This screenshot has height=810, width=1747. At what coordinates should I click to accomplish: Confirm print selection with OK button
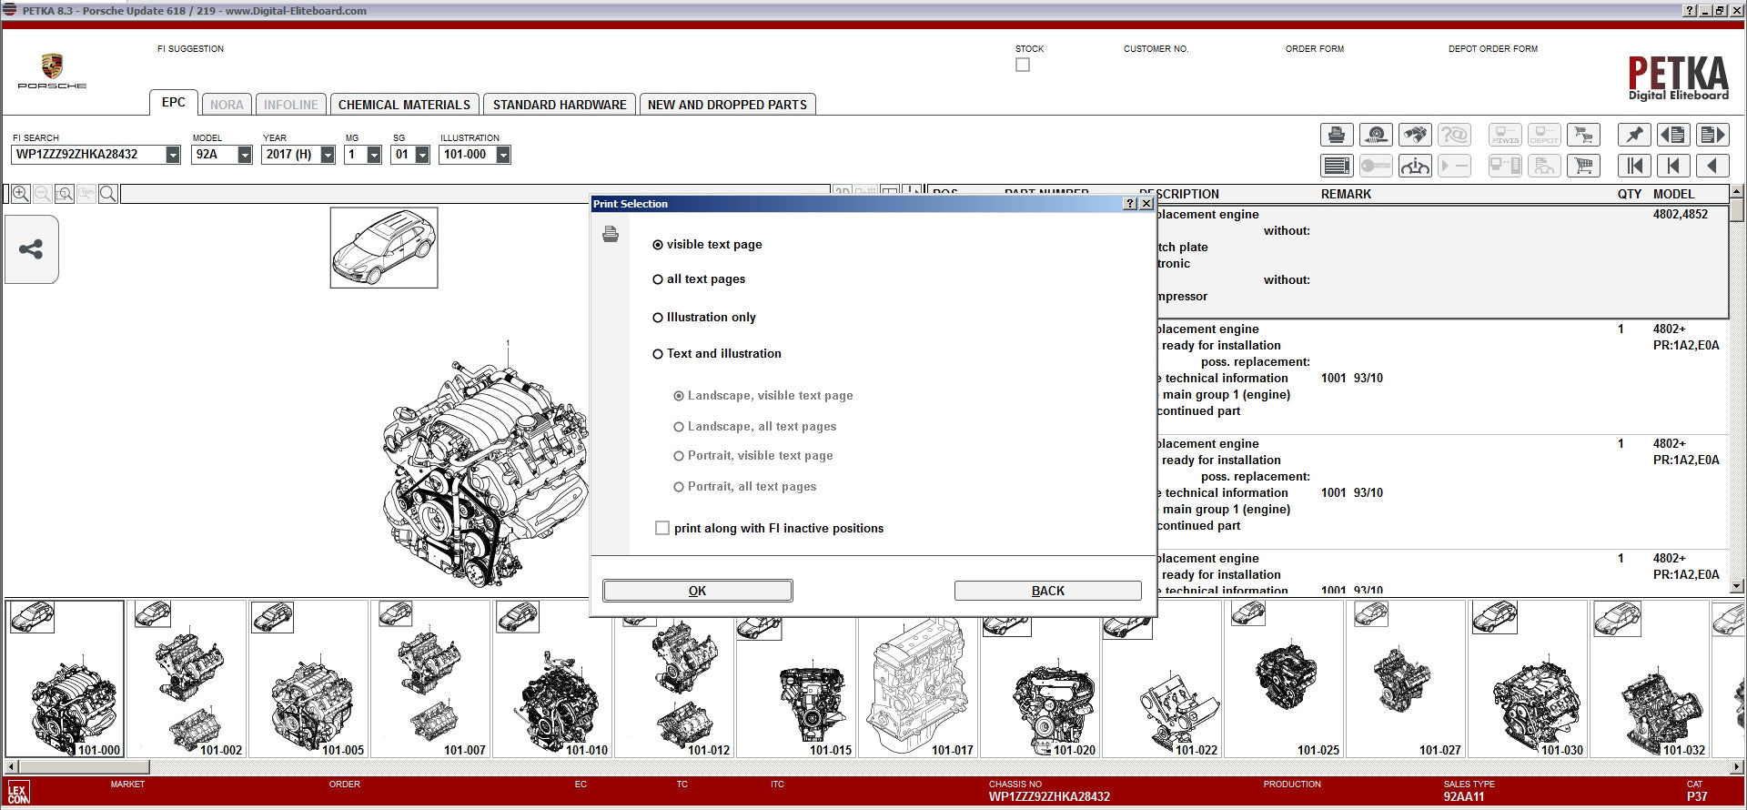(697, 591)
